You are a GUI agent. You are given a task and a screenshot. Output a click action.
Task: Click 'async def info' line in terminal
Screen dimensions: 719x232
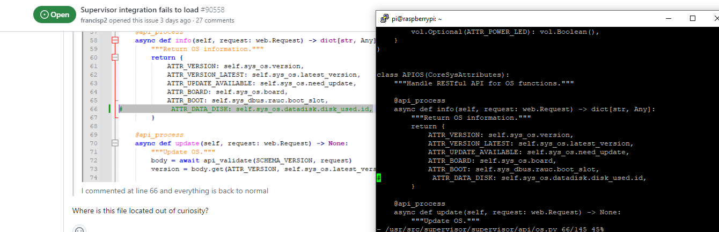(x=524, y=109)
